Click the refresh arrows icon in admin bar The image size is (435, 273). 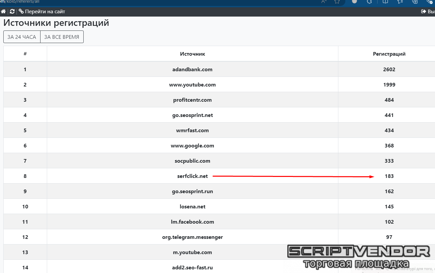tap(12, 12)
